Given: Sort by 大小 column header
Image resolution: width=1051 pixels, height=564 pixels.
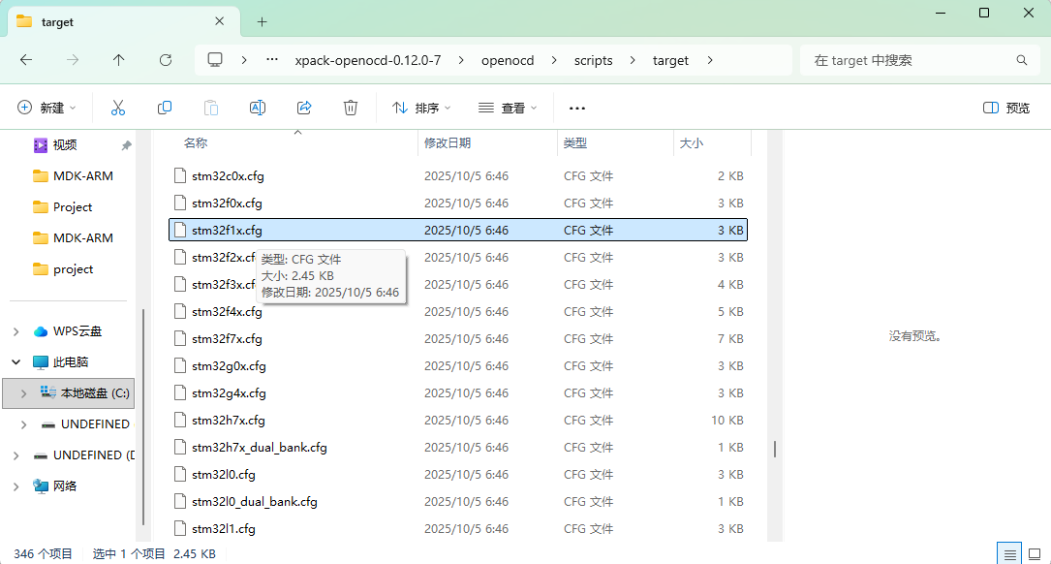Looking at the screenshot, I should click(x=691, y=142).
